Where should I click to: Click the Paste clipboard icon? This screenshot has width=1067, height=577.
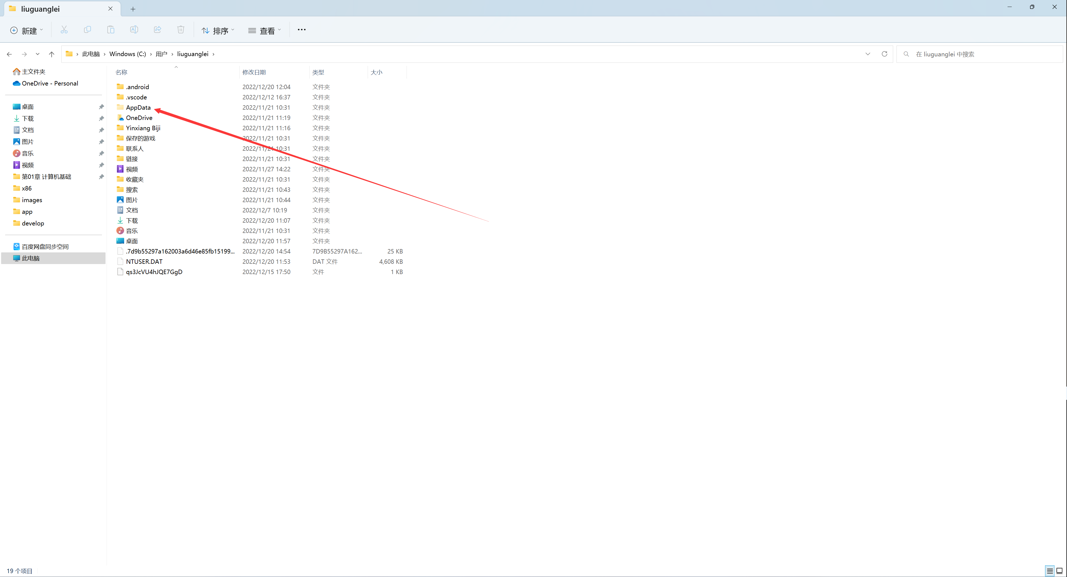tap(111, 30)
